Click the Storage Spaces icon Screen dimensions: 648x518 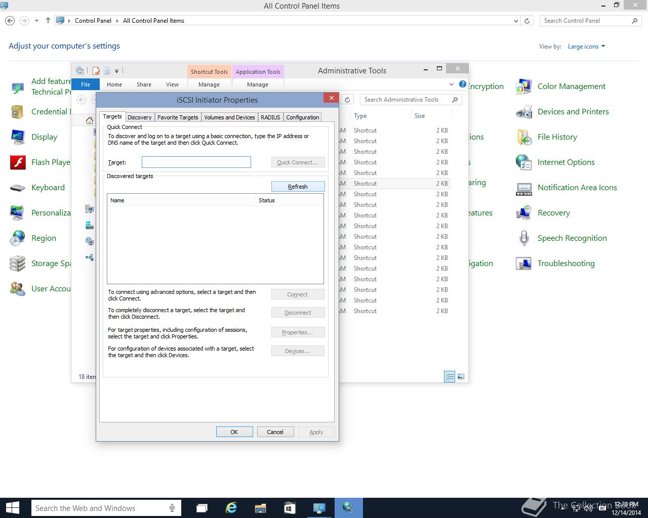click(x=17, y=264)
